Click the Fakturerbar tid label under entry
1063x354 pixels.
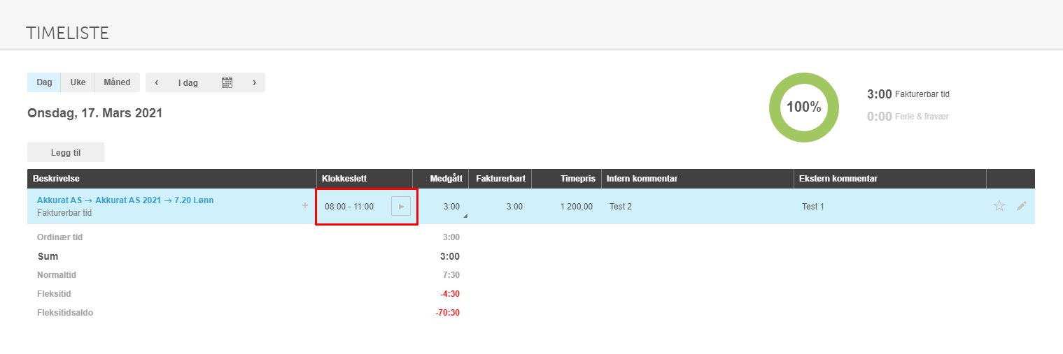64,213
